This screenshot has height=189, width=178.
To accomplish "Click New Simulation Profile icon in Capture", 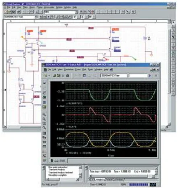I will (41, 17).
